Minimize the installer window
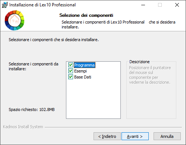Image resolution: width=186 pixels, height=145 pixels. coord(143,5)
